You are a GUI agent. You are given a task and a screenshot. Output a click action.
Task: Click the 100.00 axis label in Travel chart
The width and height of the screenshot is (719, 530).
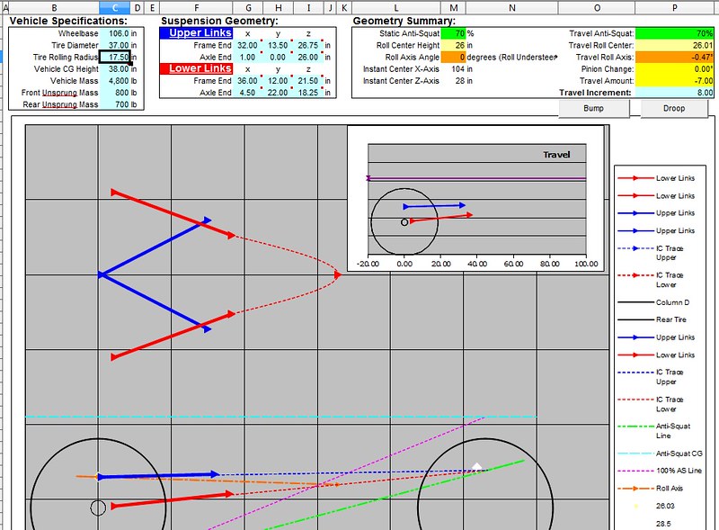[x=586, y=264]
